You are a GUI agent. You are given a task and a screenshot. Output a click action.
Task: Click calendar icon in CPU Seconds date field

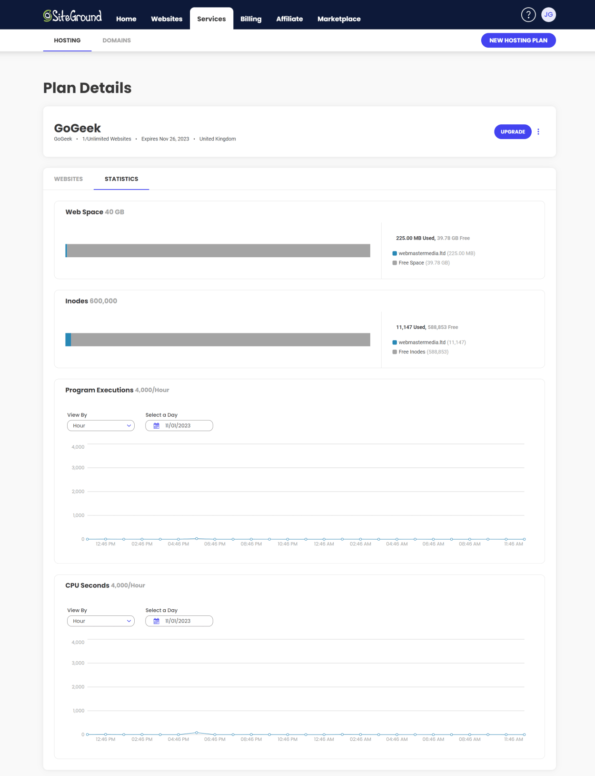click(156, 621)
